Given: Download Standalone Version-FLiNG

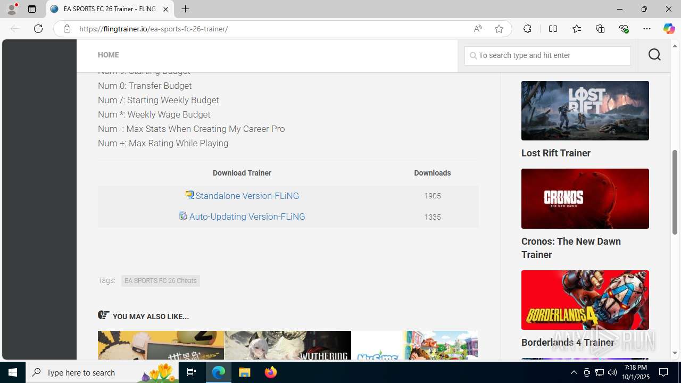Looking at the screenshot, I should click(x=247, y=196).
